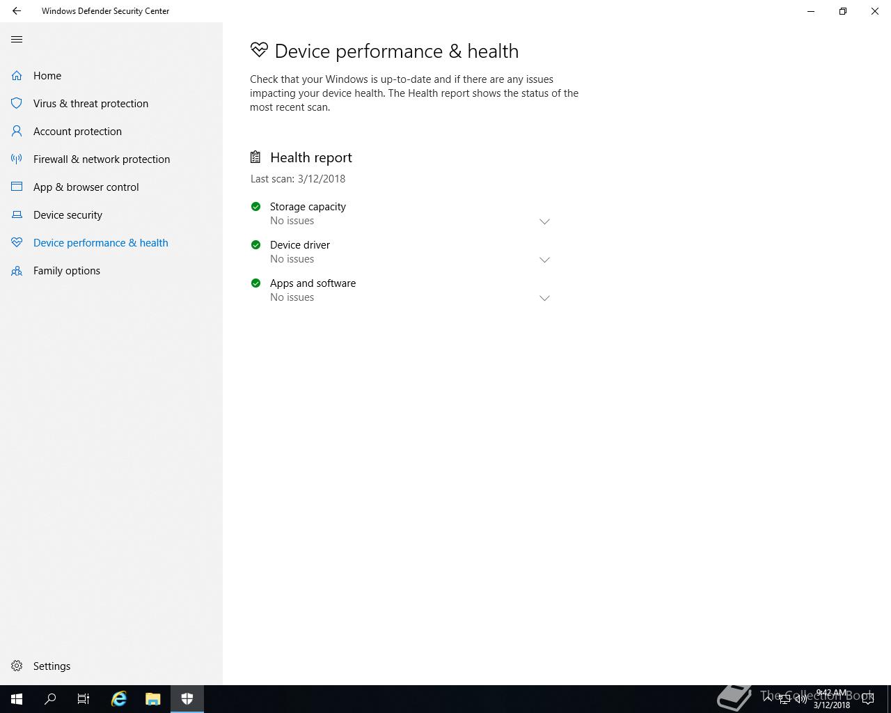
Task: Open the Action Center notification icon
Action: [868, 699]
